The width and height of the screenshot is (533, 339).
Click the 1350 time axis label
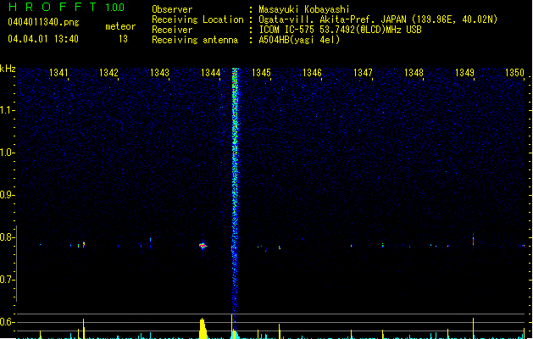514,73
